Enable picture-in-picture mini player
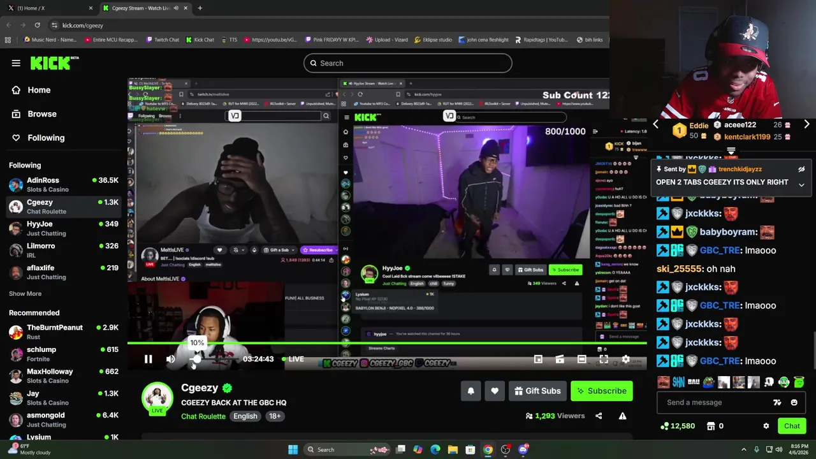 point(538,360)
